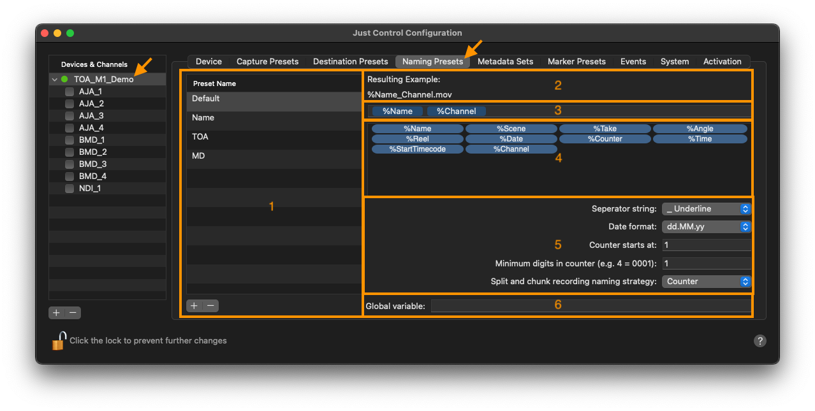Switch to the Capture Presets tab
Screen dimensions: 815x411
pyautogui.click(x=267, y=62)
